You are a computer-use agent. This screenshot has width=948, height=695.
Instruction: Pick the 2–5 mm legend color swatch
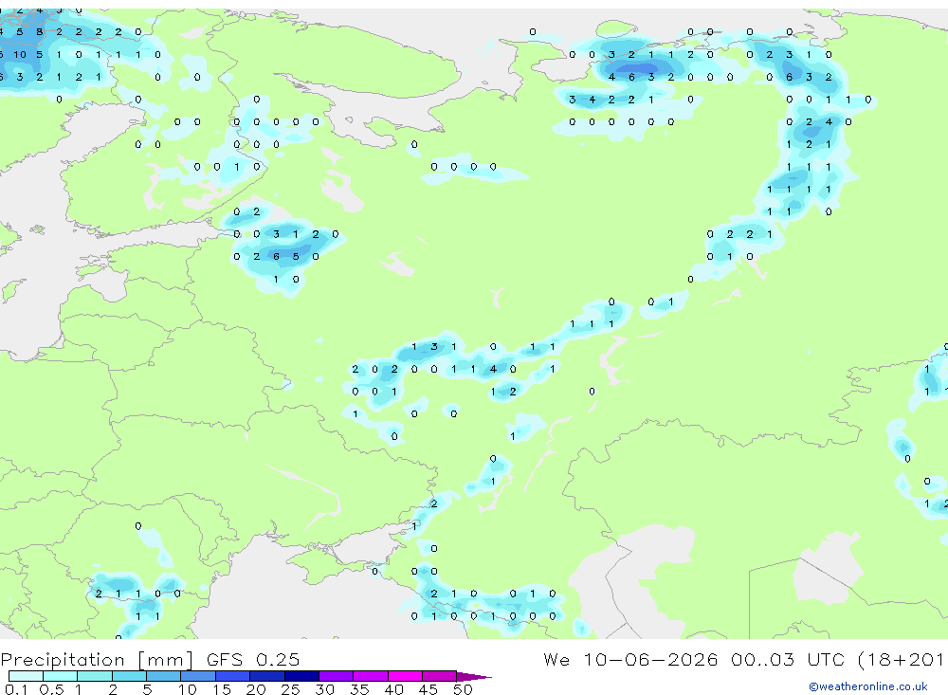[129, 676]
